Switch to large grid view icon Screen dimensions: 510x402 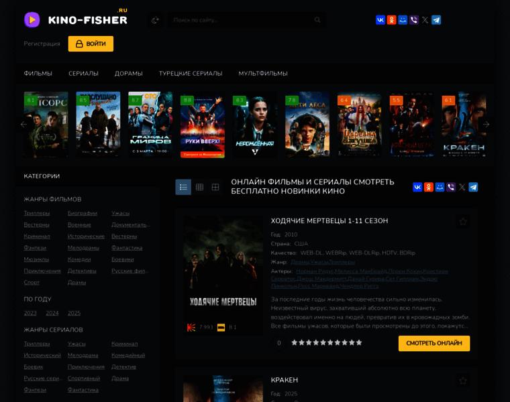click(215, 187)
